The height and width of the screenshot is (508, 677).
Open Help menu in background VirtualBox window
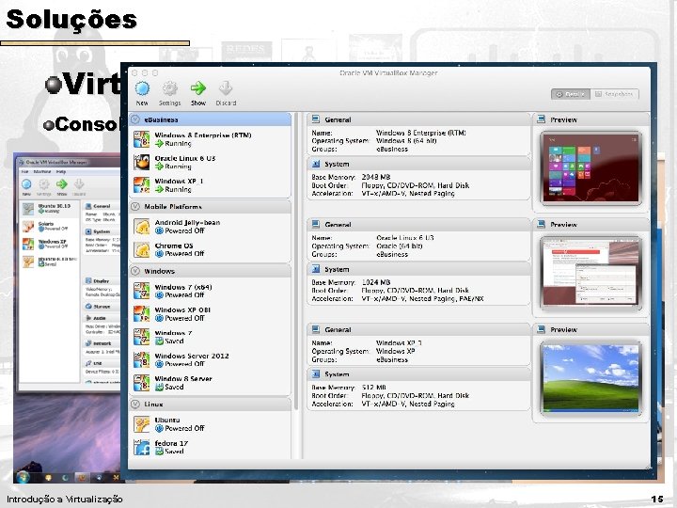[x=61, y=171]
